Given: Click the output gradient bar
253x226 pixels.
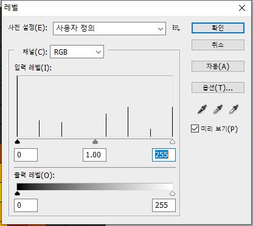Looking at the screenshot, I should click(95, 187).
